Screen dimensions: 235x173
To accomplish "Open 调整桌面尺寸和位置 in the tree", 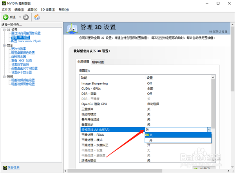I will click(x=24, y=68).
